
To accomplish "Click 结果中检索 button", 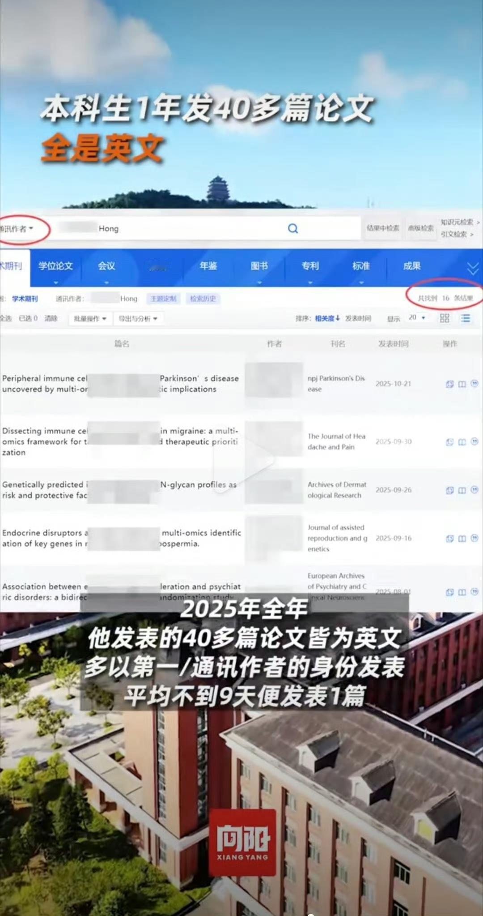I will [383, 228].
